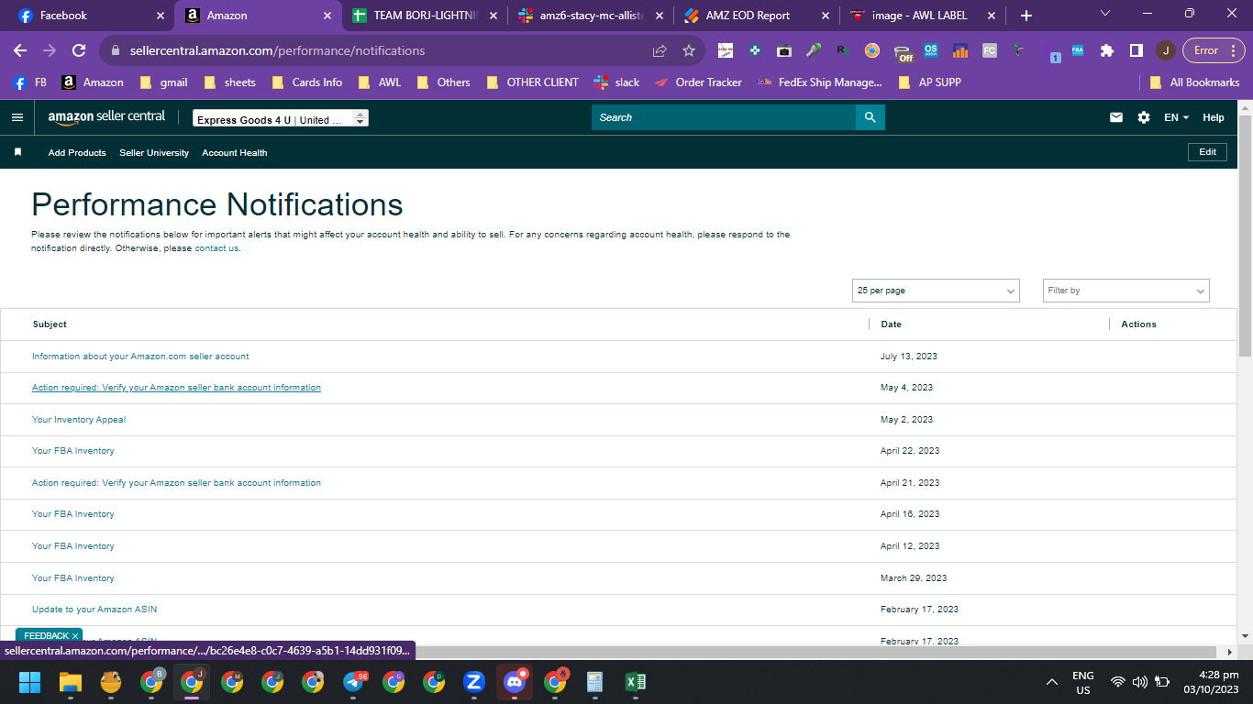Click the browser address bar URL

(x=277, y=50)
